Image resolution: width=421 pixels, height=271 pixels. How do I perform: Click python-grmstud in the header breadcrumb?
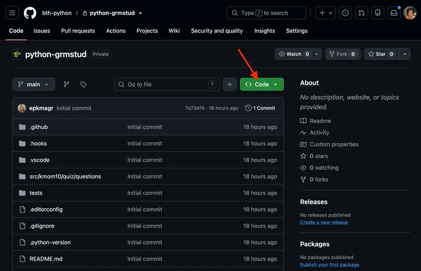[x=112, y=13]
